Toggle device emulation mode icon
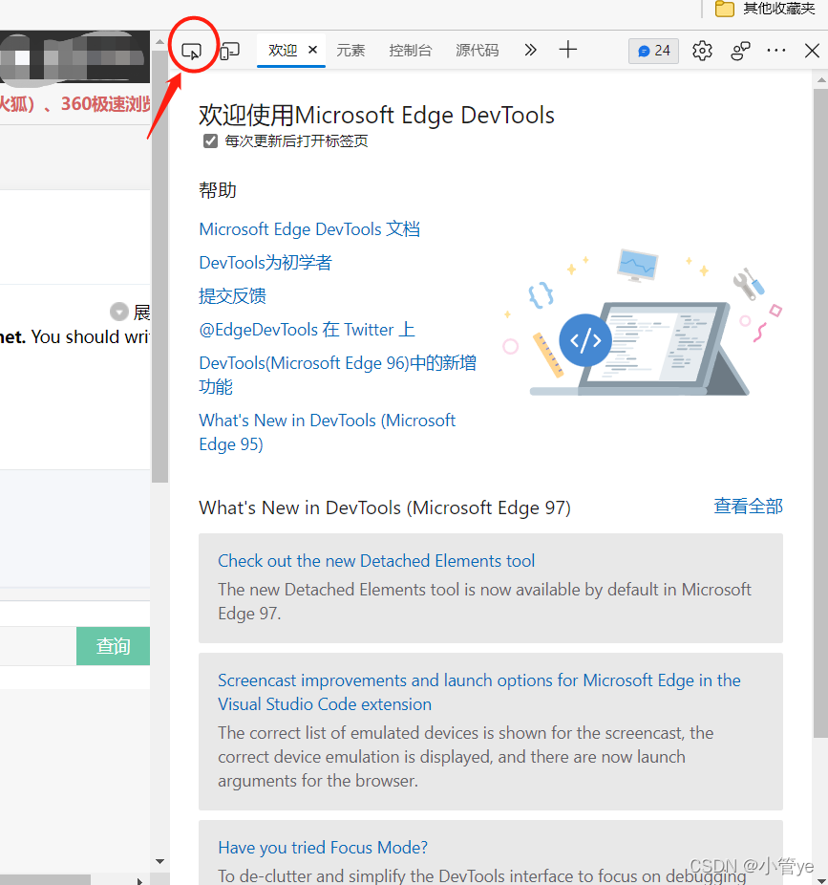Viewport: 828px width, 885px height. 229,52
